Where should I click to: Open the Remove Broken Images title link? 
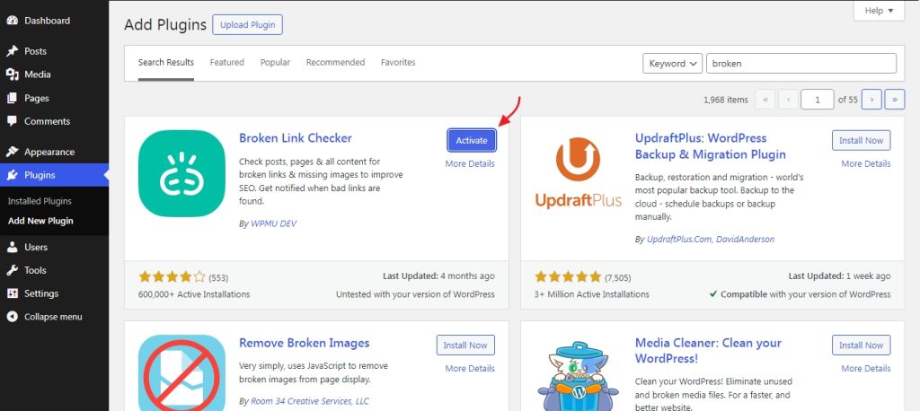pos(304,343)
